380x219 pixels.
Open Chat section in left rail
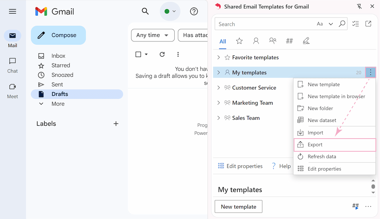click(x=12, y=65)
